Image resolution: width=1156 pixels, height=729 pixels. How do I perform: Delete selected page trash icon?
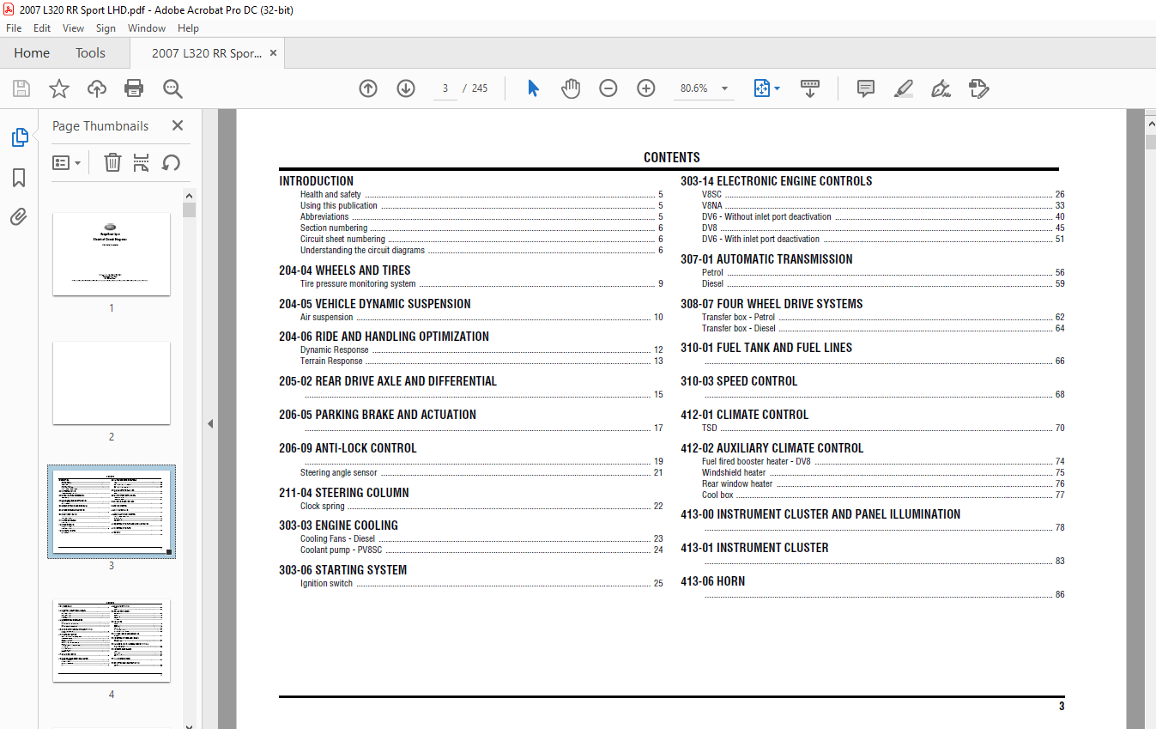(x=112, y=162)
